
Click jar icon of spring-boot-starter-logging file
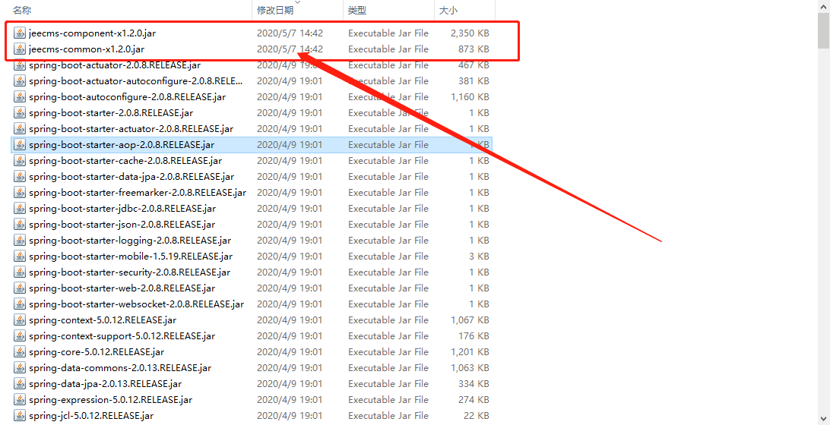pos(20,240)
